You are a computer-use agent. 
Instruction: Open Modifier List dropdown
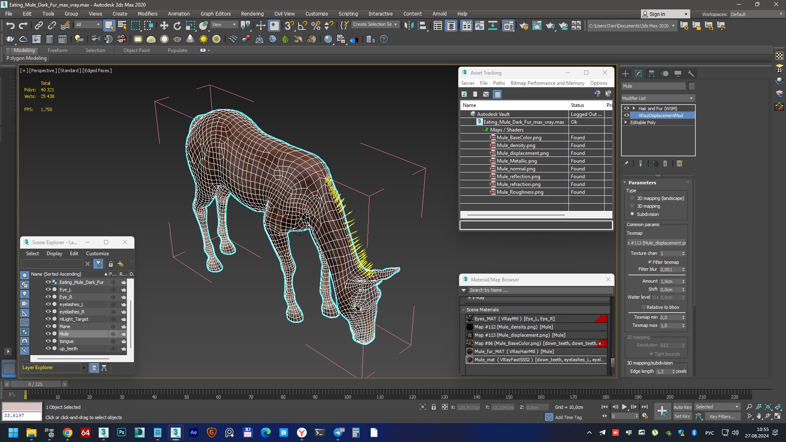658,98
